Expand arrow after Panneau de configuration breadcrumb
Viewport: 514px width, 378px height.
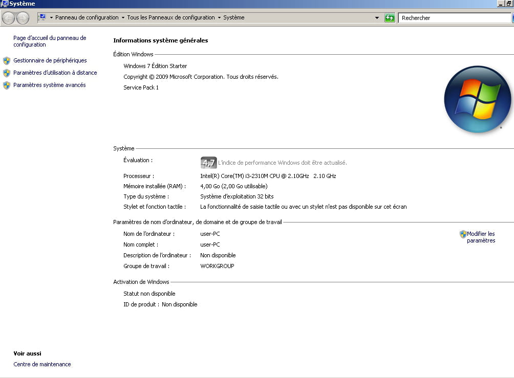point(123,18)
